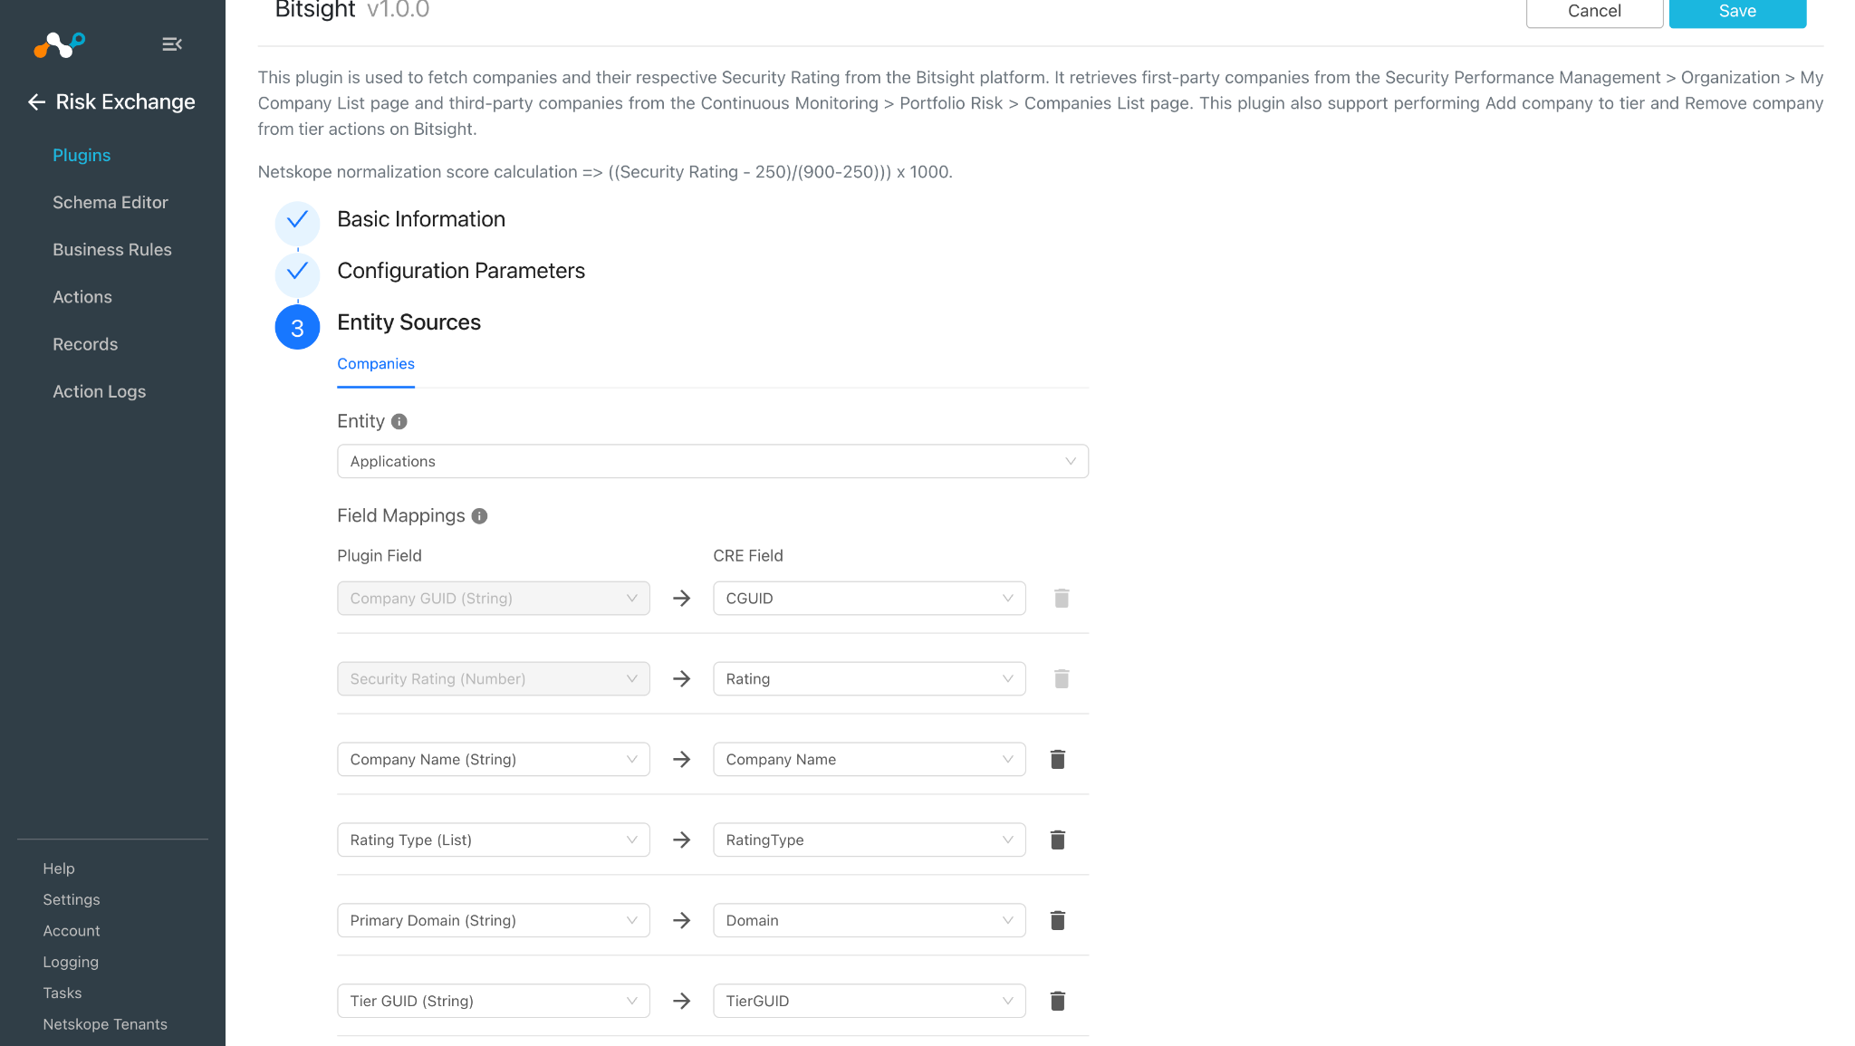Switch to the Companies tab
Viewport: 1855px width, 1046px height.
tap(376, 364)
